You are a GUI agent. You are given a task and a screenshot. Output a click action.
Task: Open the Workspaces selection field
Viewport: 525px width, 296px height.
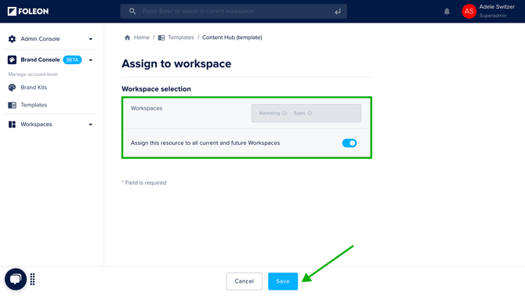click(306, 113)
